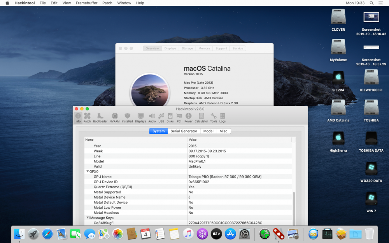Open the USB toolbar section
389x243 pixels.
(x=161, y=117)
